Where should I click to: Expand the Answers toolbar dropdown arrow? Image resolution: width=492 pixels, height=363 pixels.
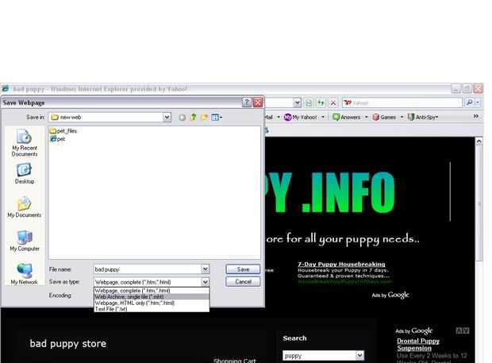(x=366, y=117)
